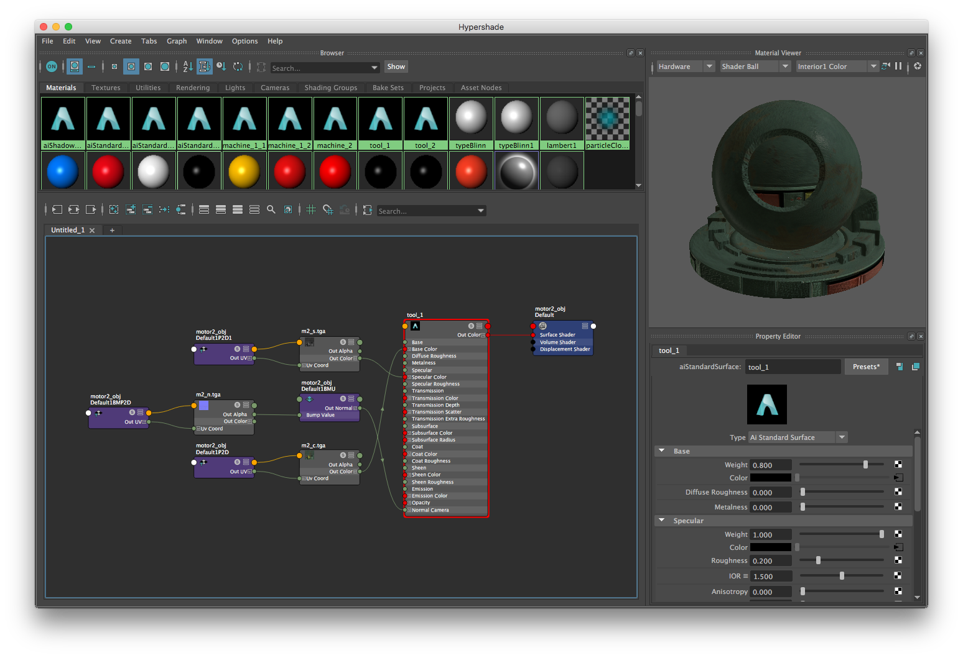Click input connections icon in graph toolbar

57,209
